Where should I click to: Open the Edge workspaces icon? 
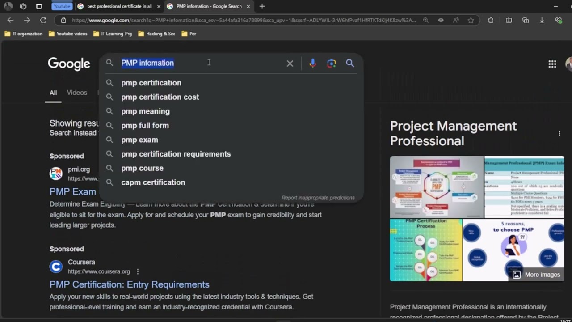coord(23,6)
